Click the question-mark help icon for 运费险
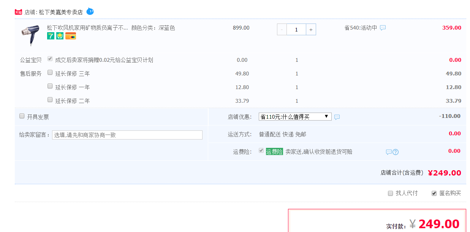This screenshot has width=470, height=232. [x=396, y=152]
